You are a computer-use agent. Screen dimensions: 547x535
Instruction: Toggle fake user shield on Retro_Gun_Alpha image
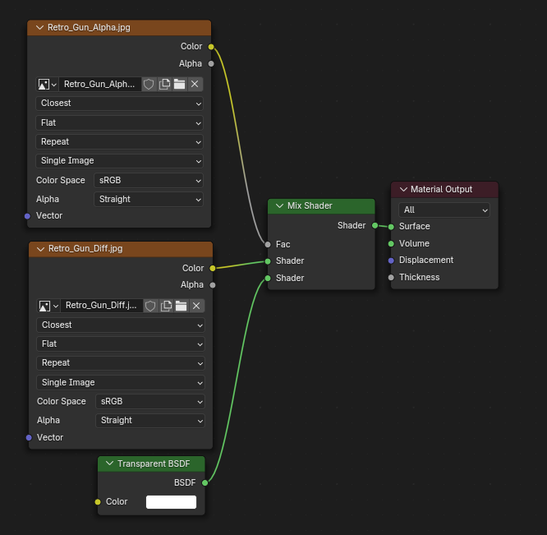pyautogui.click(x=149, y=84)
